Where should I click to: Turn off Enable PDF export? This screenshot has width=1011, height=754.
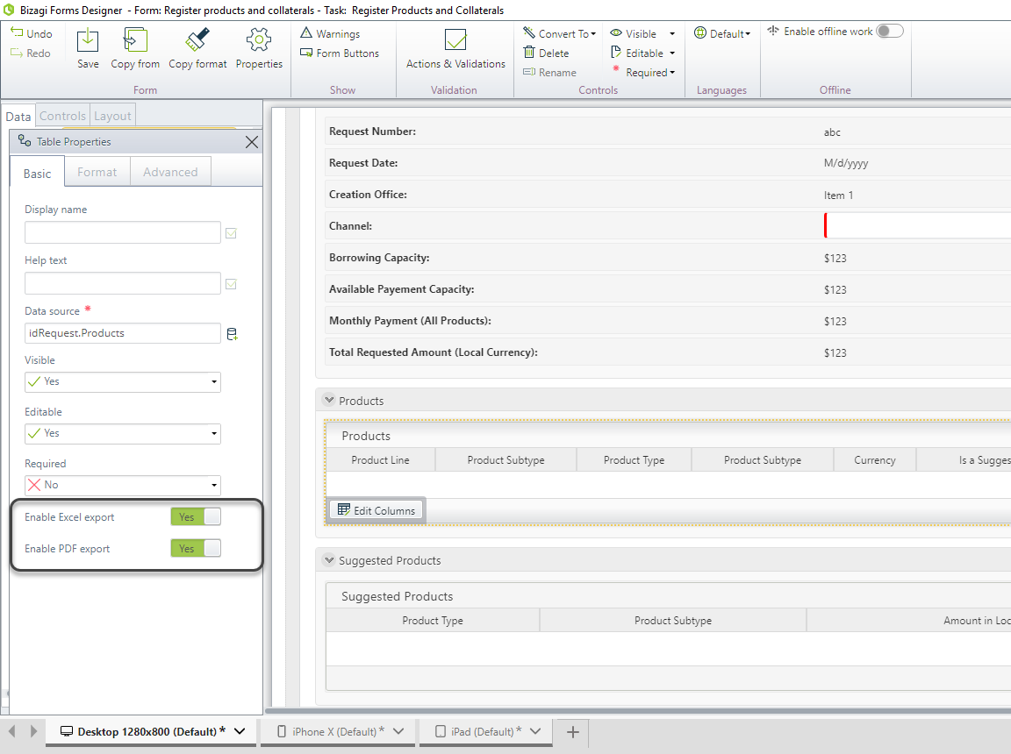(x=196, y=548)
